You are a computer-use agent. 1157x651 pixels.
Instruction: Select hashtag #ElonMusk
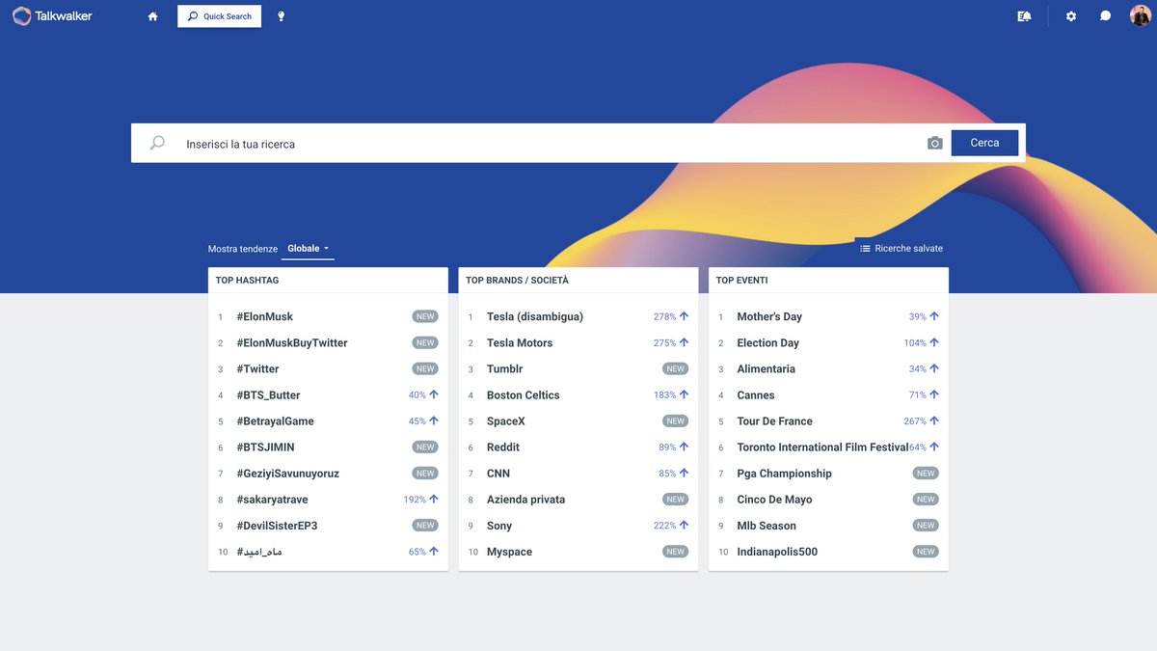264,316
